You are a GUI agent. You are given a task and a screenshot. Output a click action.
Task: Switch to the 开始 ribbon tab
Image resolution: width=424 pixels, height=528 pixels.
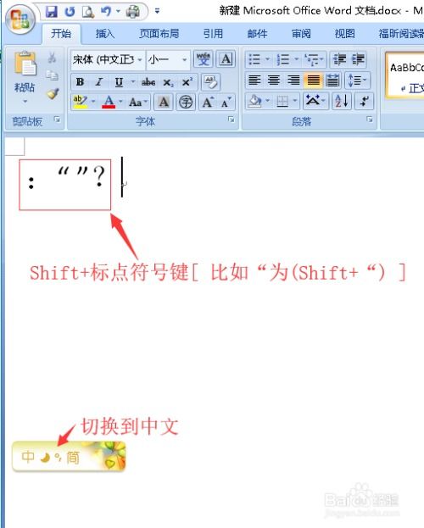[61, 34]
